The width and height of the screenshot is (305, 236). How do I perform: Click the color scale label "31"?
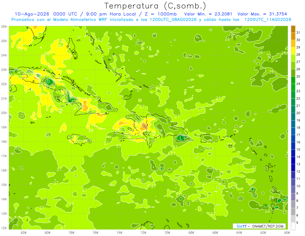tap(298, 33)
